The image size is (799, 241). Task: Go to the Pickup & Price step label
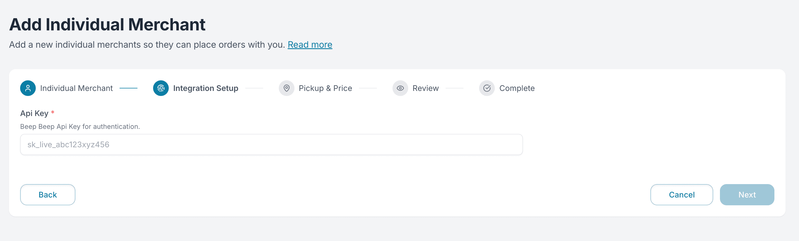(325, 88)
